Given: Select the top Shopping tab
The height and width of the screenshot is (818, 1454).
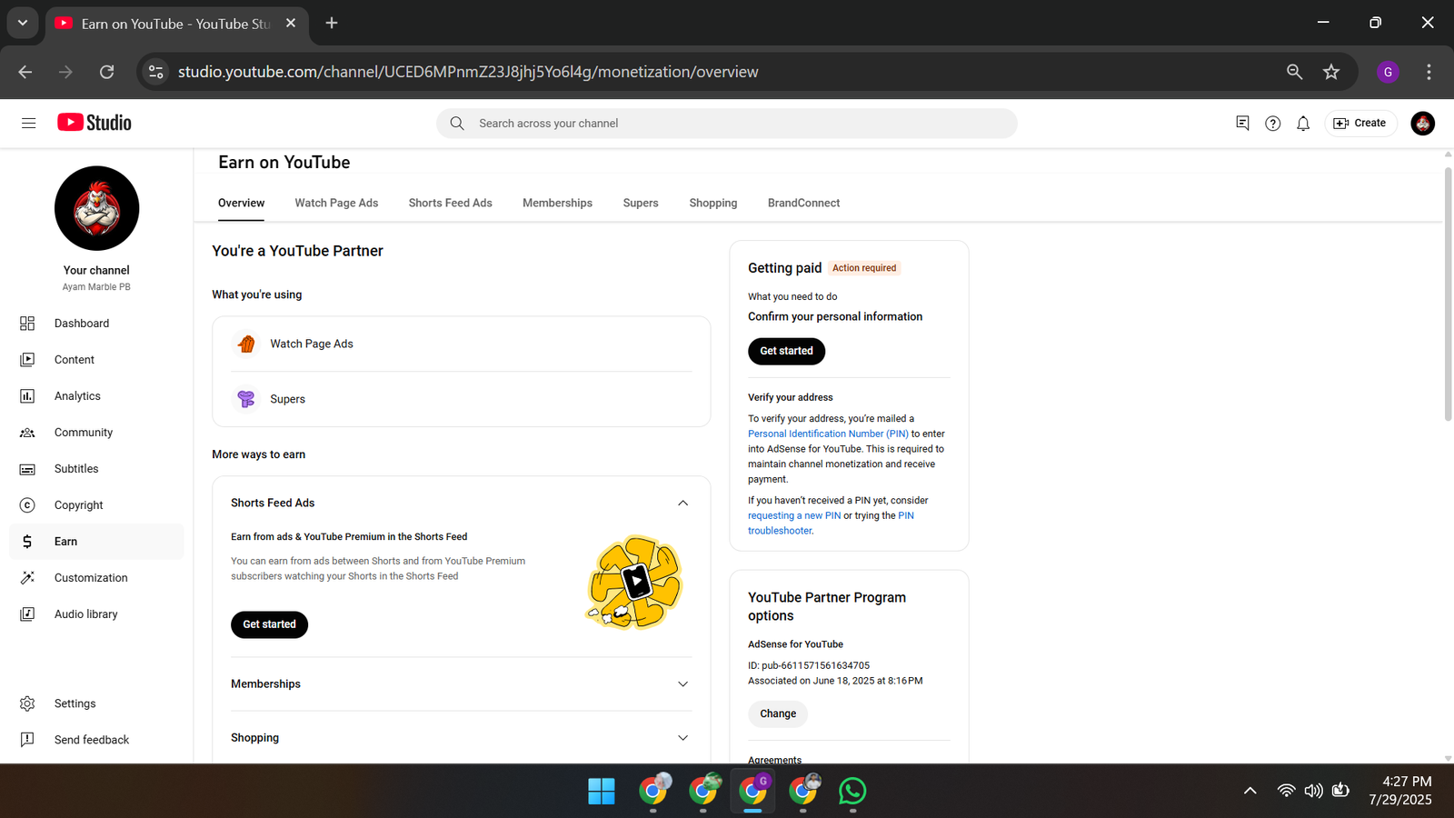Looking at the screenshot, I should pos(713,203).
